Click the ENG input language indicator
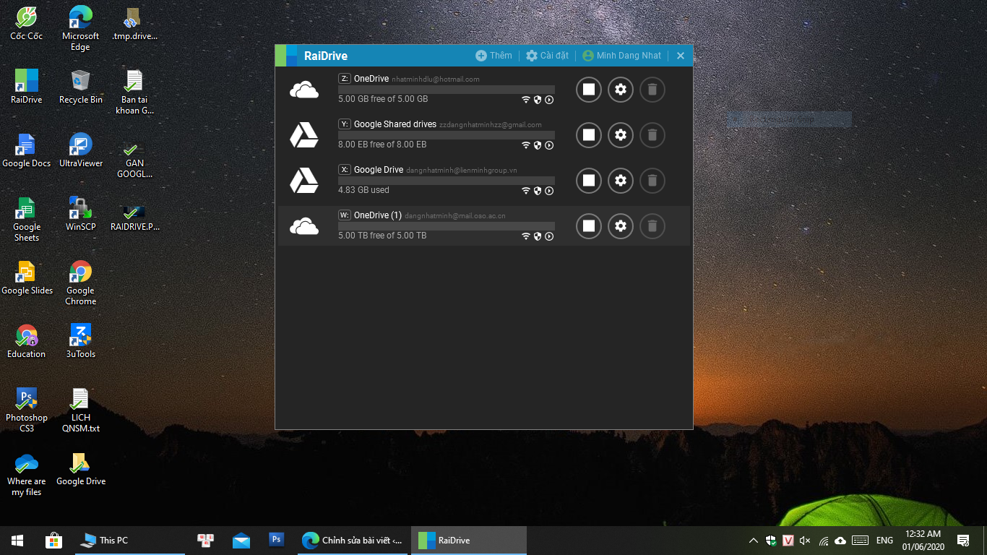This screenshot has height=555, width=987. [884, 540]
